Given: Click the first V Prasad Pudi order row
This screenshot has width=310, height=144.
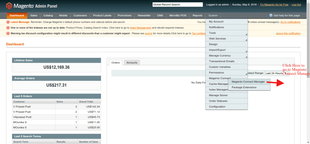Looking at the screenshot, I should coord(57,107).
